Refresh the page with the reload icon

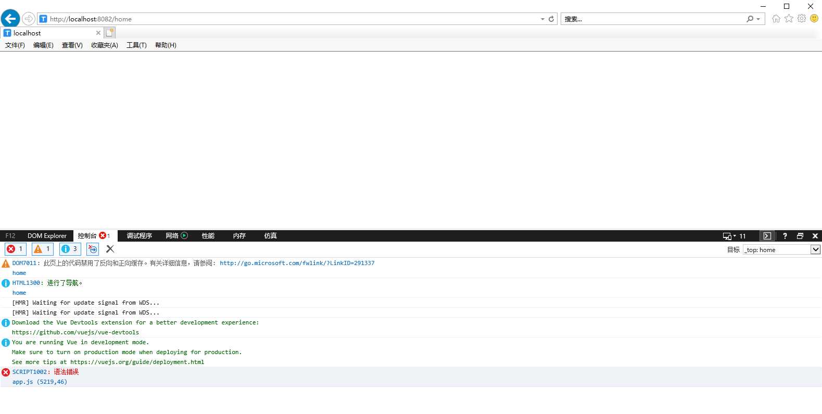click(x=551, y=19)
